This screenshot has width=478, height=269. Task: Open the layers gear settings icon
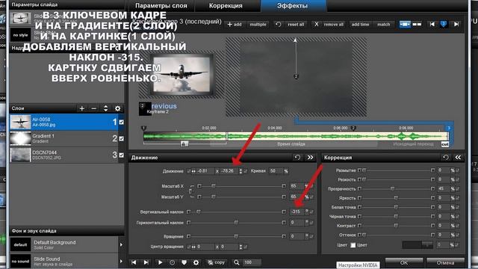pos(118,108)
